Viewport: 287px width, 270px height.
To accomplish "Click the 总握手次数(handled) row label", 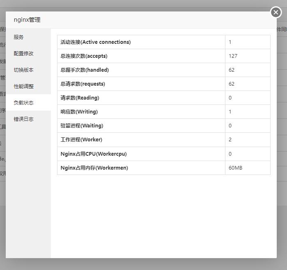I will 85,70.
